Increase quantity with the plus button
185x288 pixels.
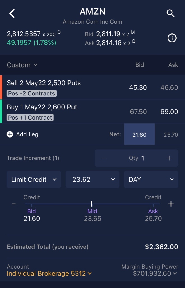tap(169, 158)
